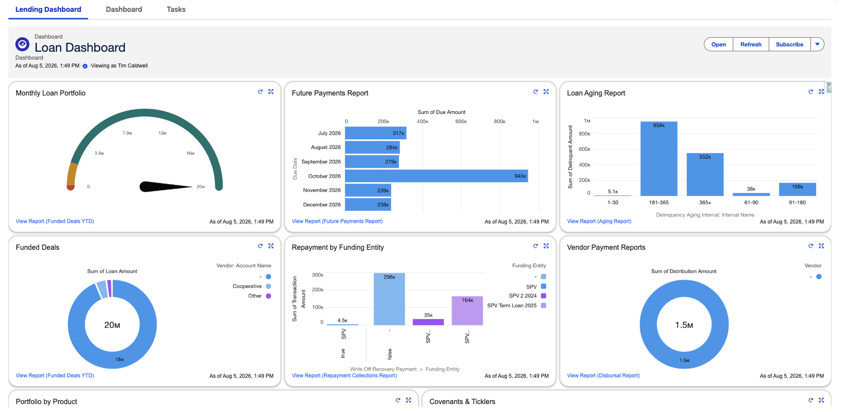Open View Report (Repayment Collections Report) link
The width and height of the screenshot is (842, 412).
pos(344,376)
